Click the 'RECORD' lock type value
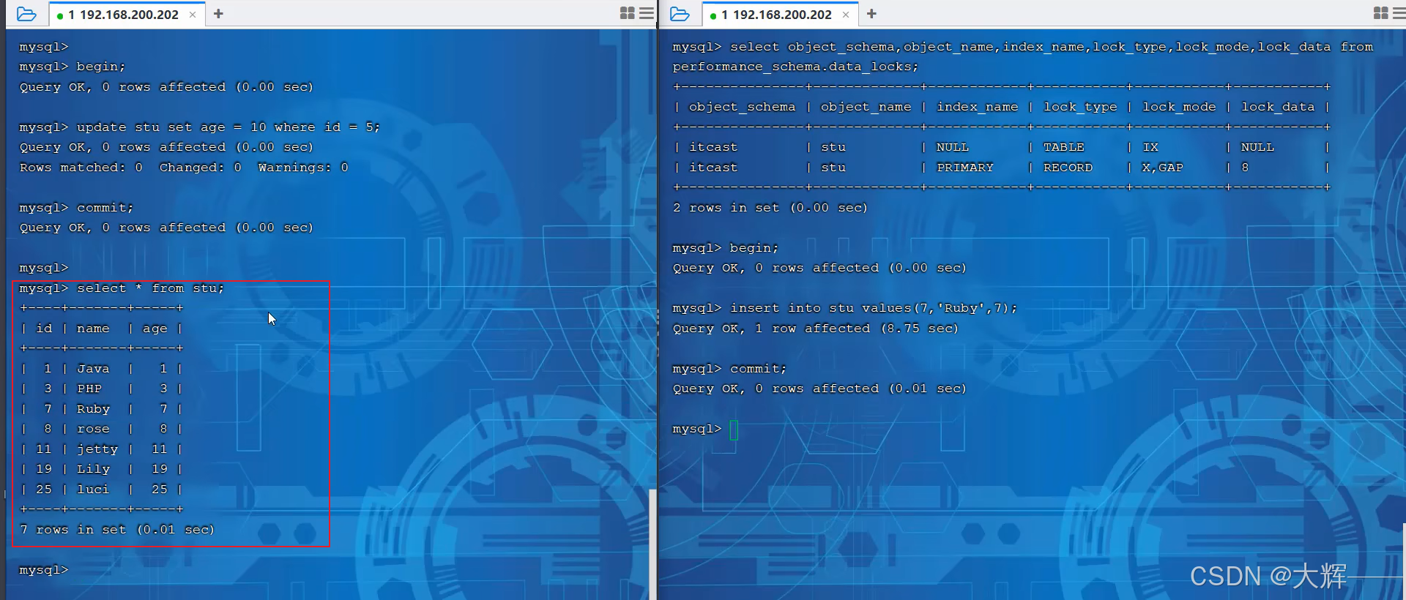Screen dimensions: 1406x600 pyautogui.click(x=1068, y=168)
